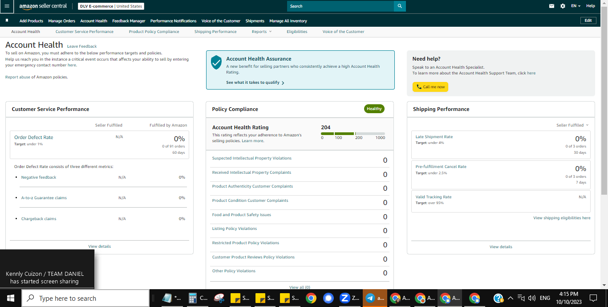Click the bookmark flag icon

(7, 20)
